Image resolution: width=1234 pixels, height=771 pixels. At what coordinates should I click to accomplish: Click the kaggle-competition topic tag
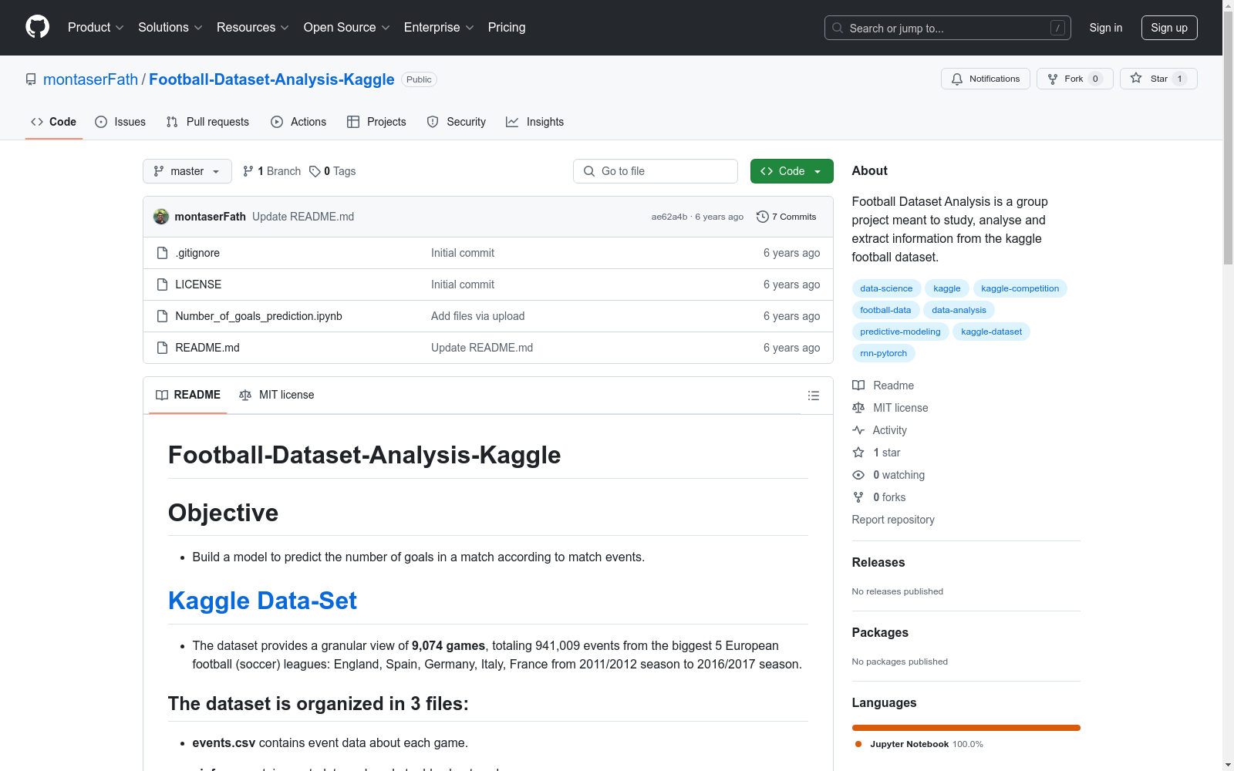1020,288
